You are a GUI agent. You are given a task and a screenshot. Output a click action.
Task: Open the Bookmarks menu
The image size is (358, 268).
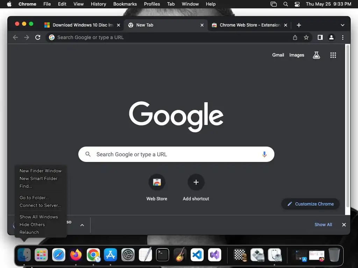tap(125, 4)
